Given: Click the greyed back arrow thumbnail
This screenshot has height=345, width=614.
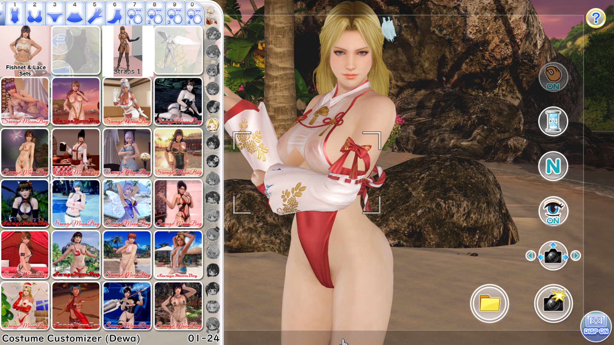Looking at the screenshot, I should [76, 50].
